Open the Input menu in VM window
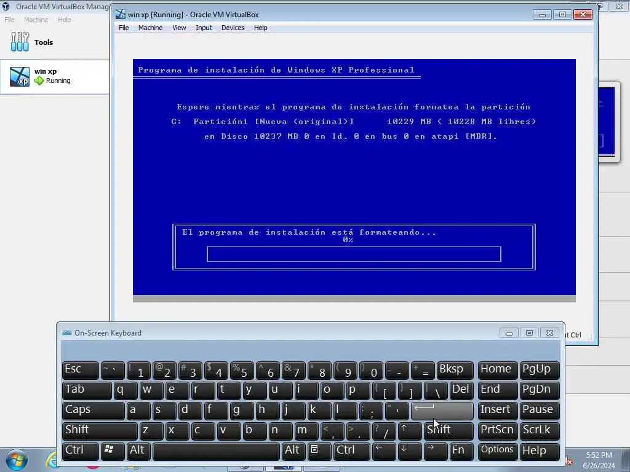 (x=204, y=28)
